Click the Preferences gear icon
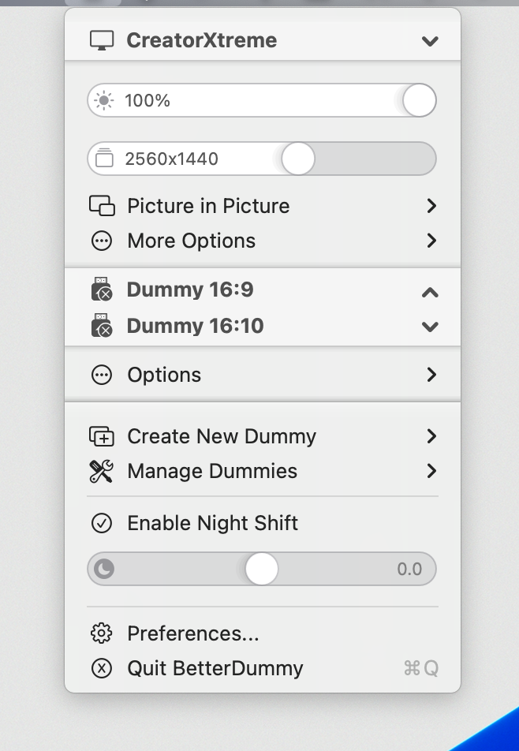 (103, 633)
